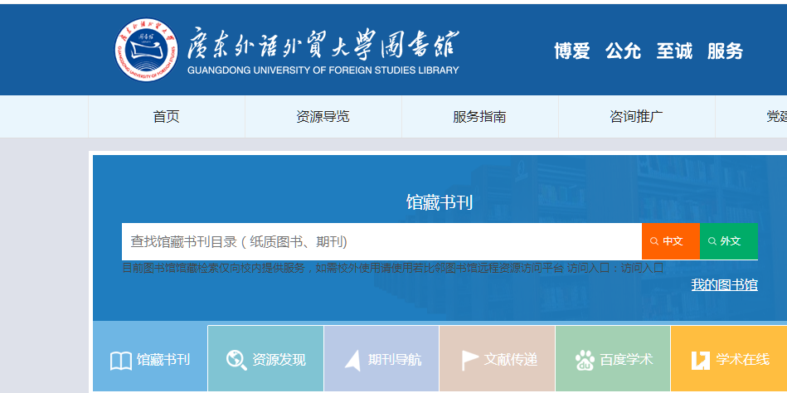787x393 pixels.
Task: Open 馆藏书刊 via the open book icon
Action: [121, 361]
